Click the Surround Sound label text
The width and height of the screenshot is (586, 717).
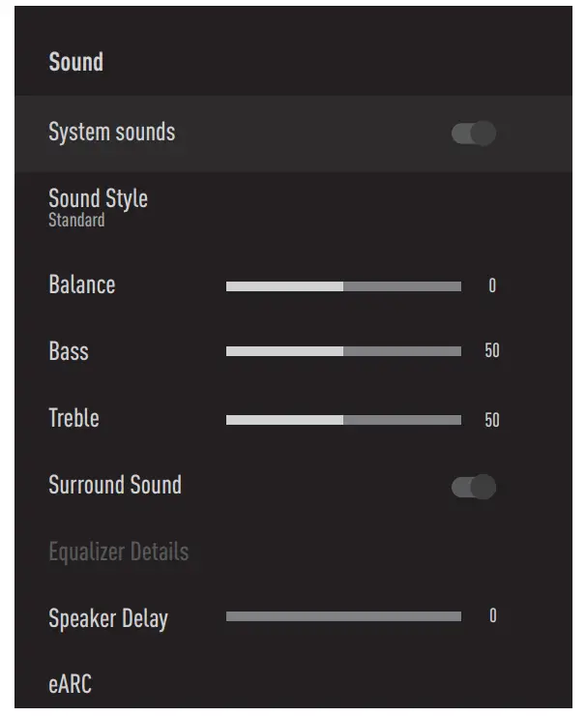point(114,485)
